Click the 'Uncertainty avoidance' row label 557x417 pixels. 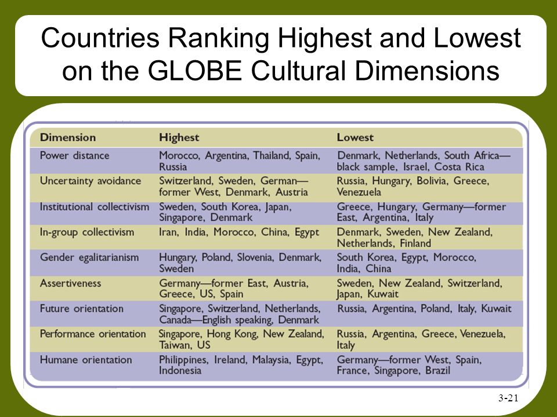pos(91,181)
